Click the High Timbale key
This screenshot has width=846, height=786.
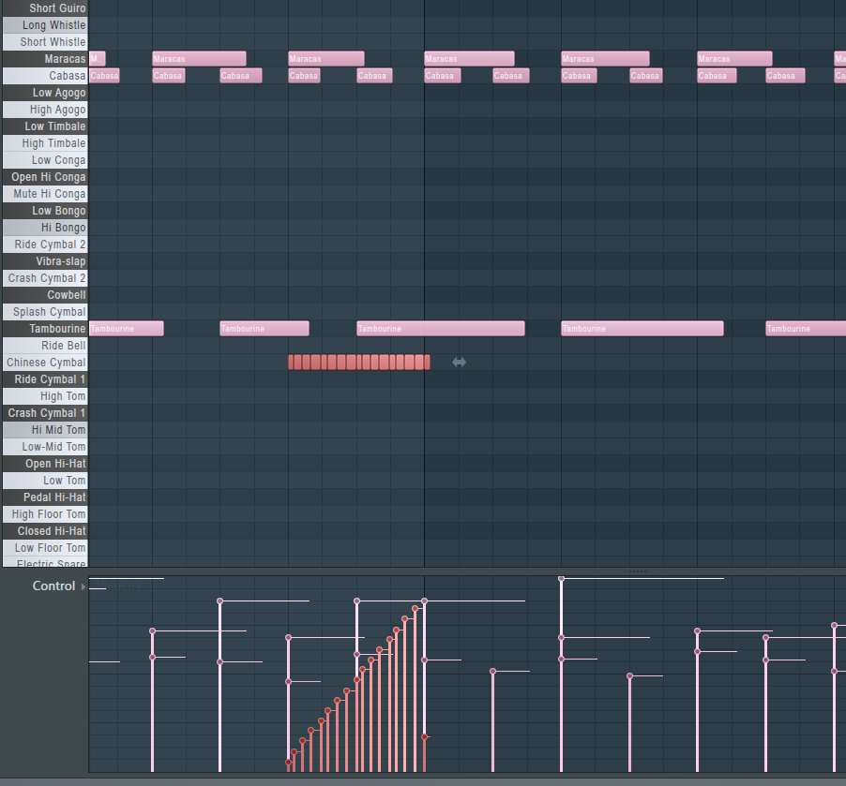(45, 142)
